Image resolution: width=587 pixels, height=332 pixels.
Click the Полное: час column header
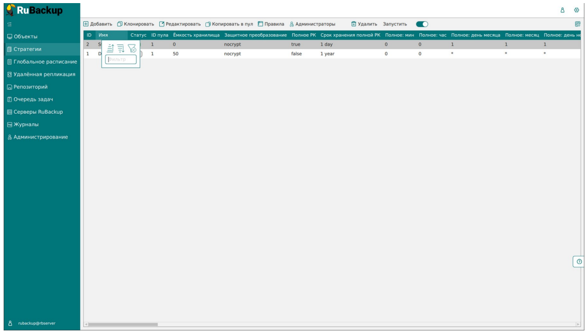[433, 35]
